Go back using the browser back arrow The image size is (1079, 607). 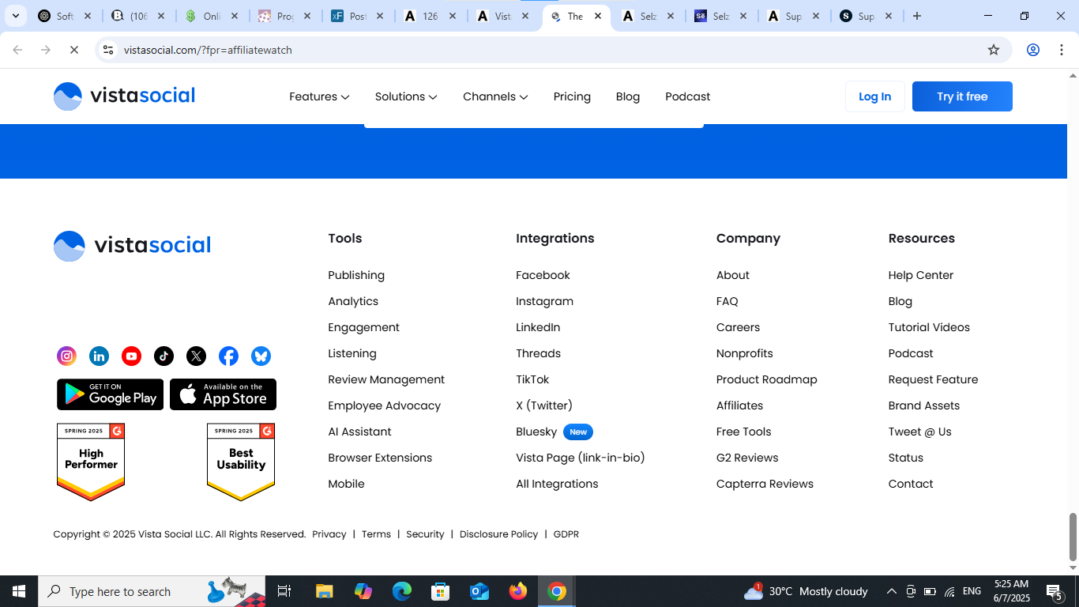[17, 50]
